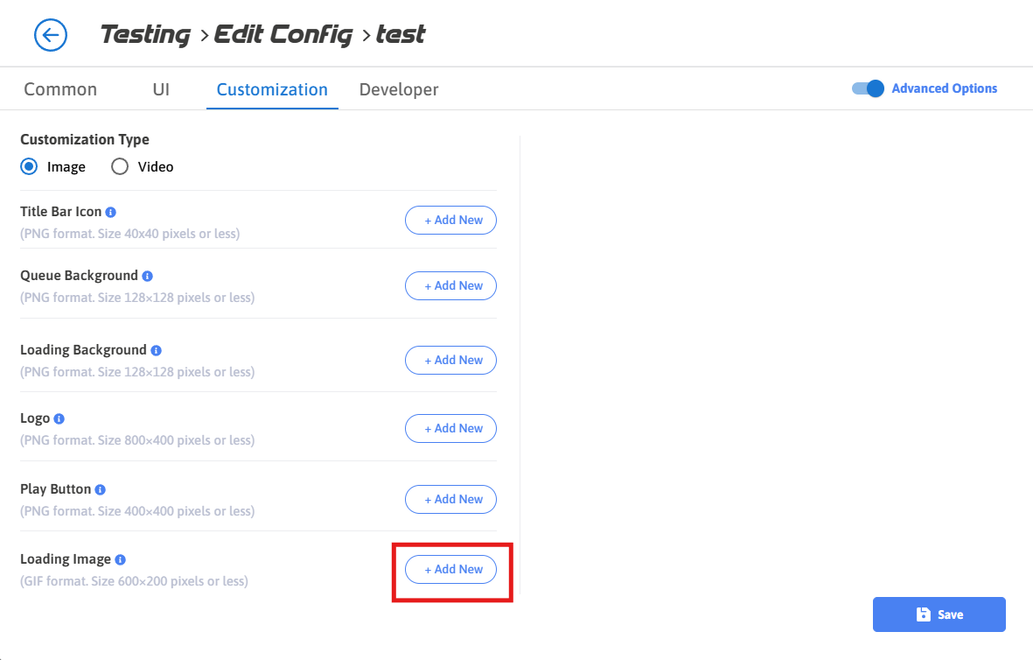Open the UI tab
The height and width of the screenshot is (660, 1033).
pos(161,89)
